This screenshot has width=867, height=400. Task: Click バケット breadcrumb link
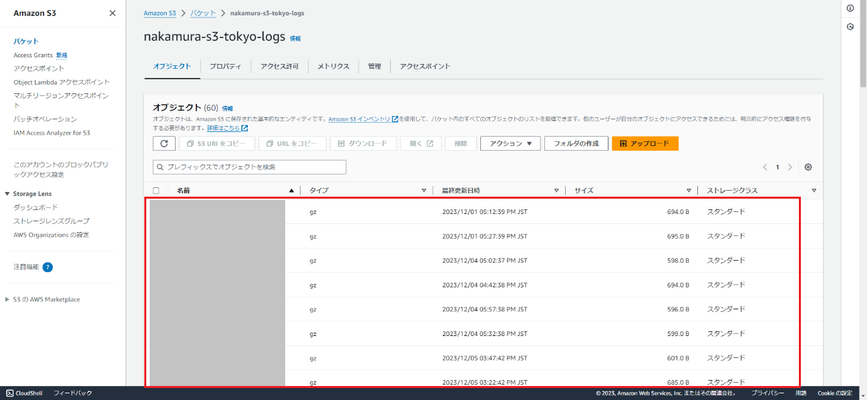point(202,13)
